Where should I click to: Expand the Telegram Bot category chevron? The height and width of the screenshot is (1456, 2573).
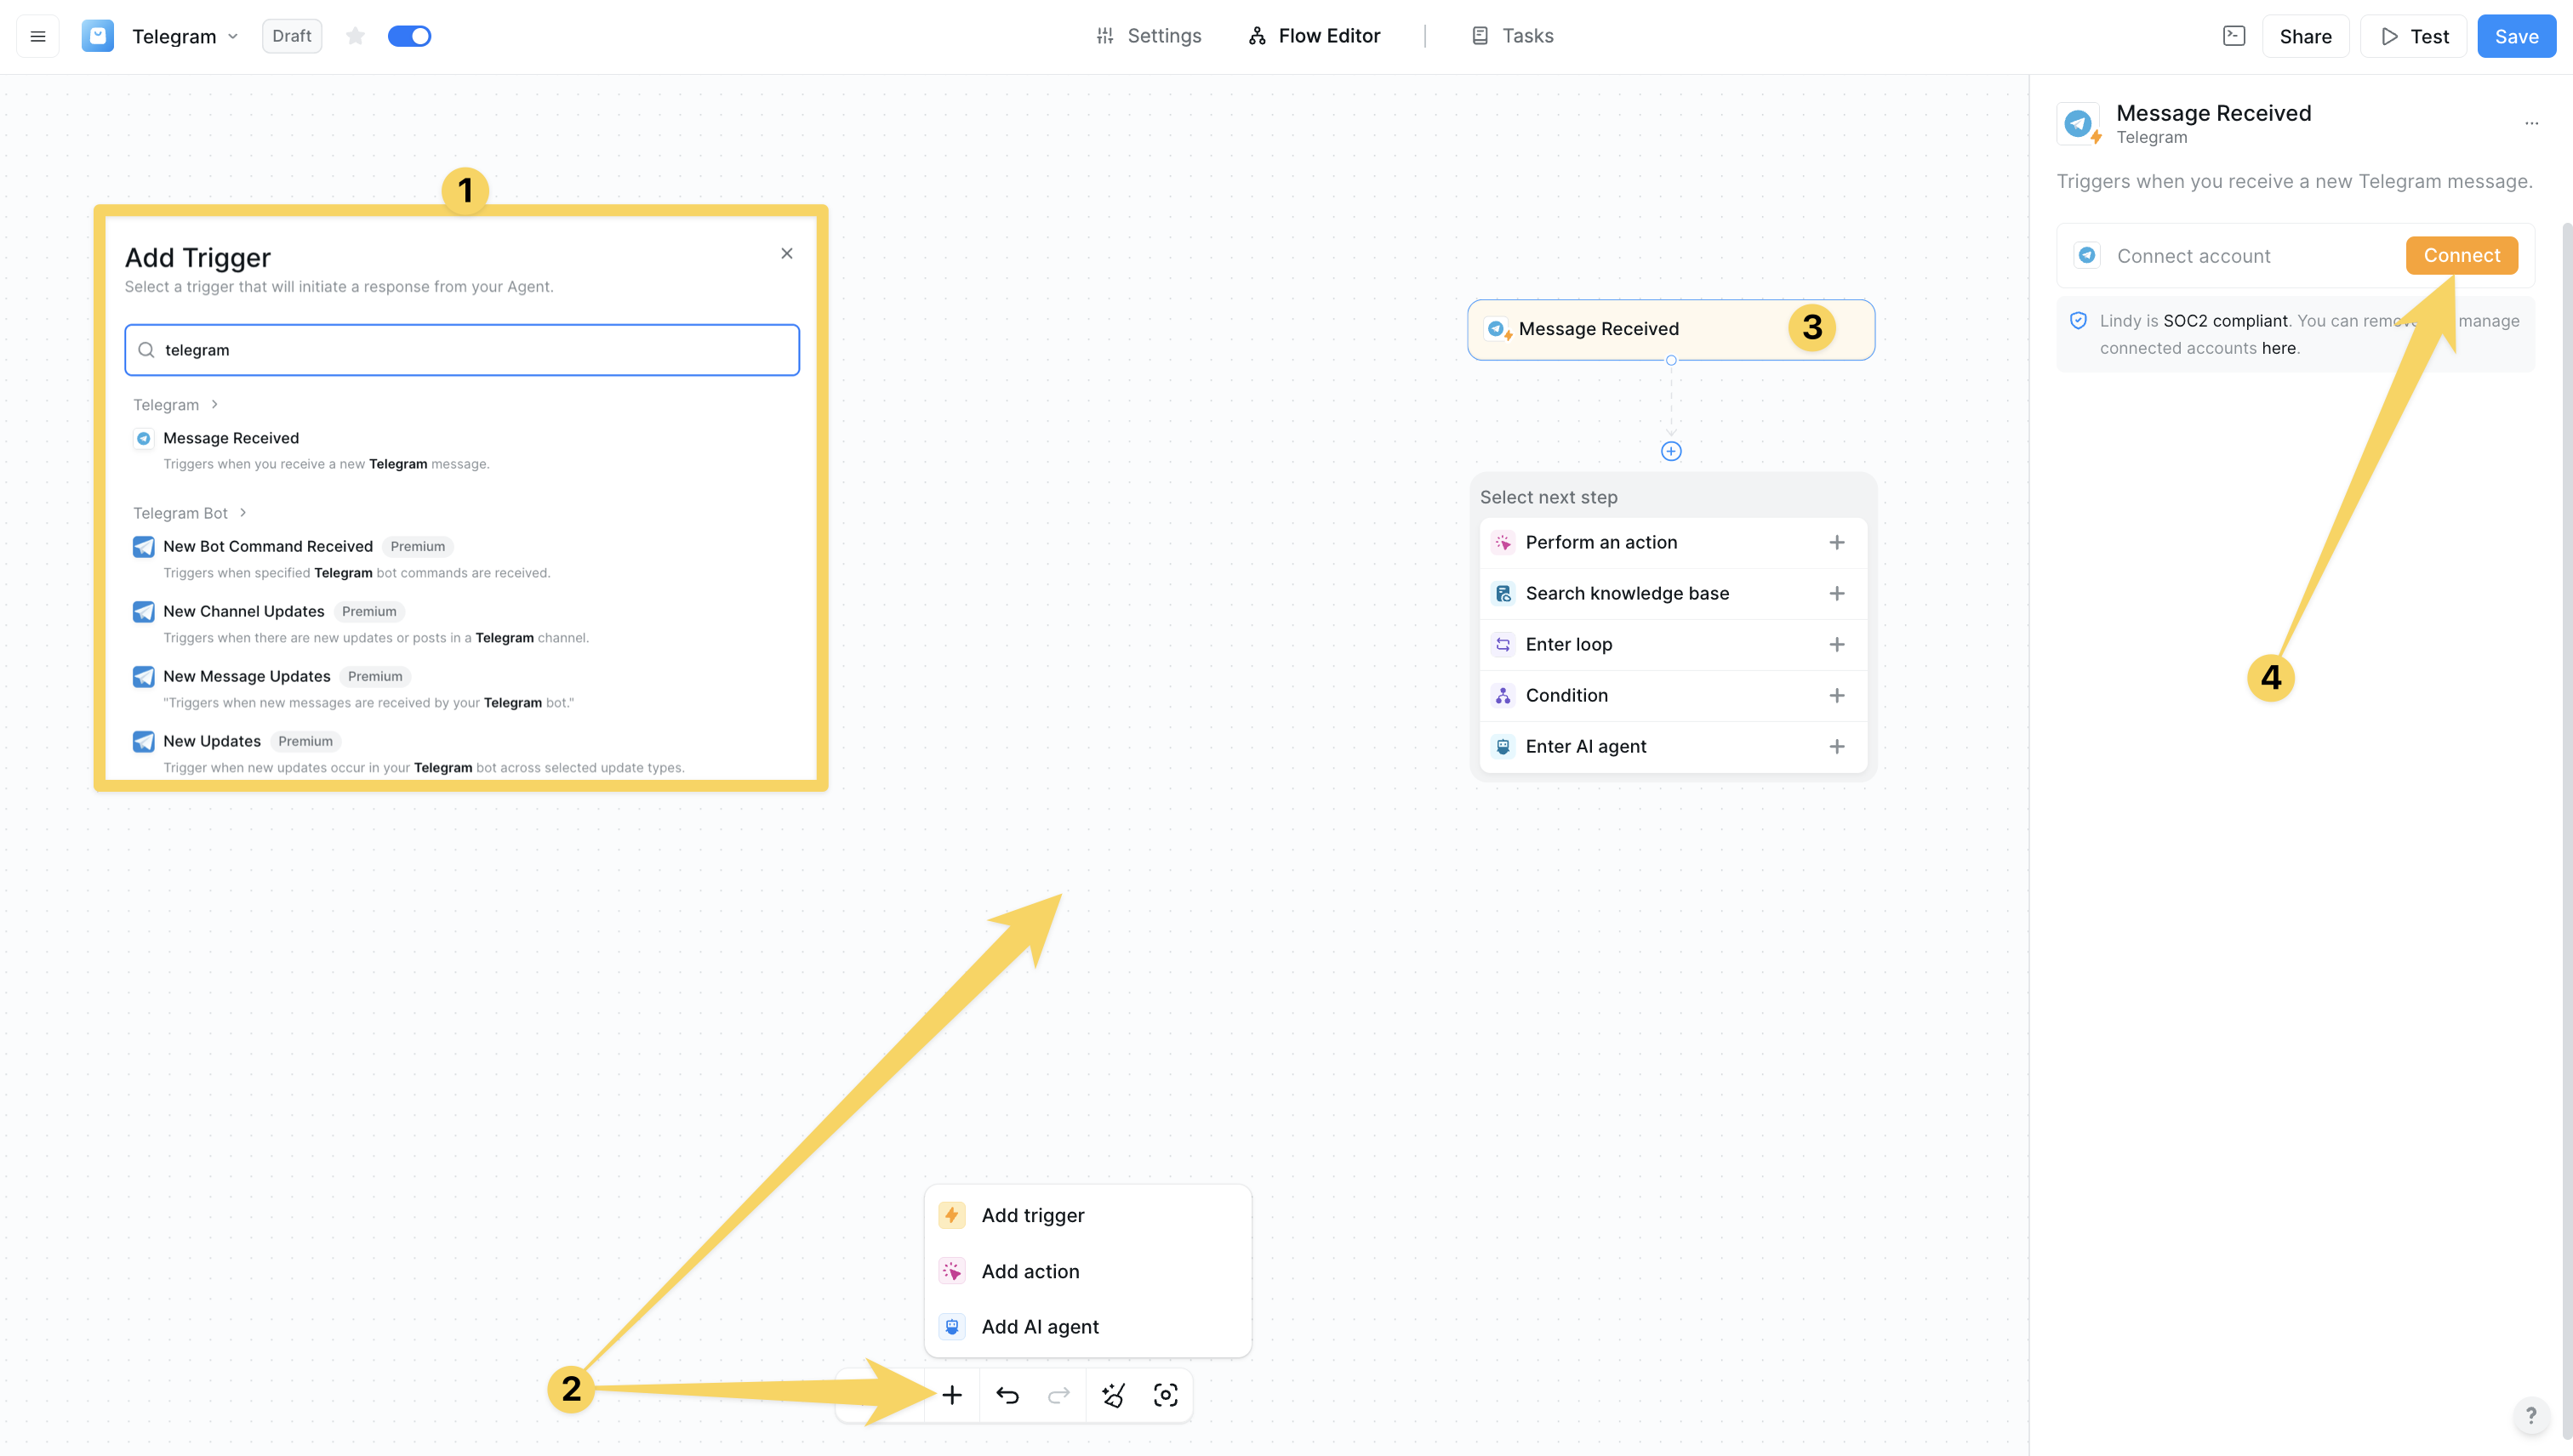[x=242, y=512]
